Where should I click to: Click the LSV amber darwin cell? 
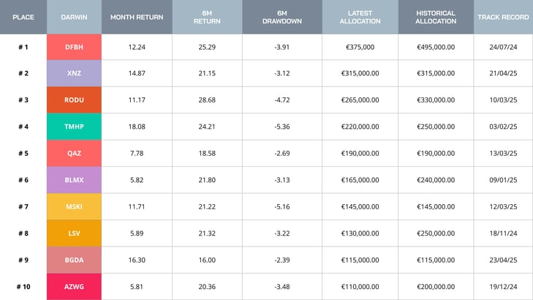coord(74,233)
